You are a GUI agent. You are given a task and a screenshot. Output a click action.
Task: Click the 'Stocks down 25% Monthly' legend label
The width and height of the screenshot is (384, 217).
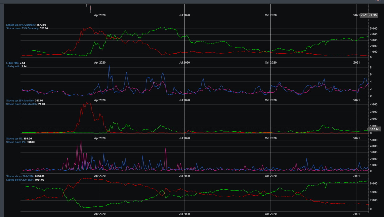click(22, 104)
